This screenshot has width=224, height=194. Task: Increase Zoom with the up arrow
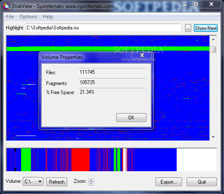point(91,180)
